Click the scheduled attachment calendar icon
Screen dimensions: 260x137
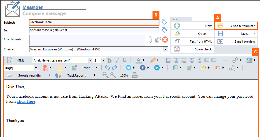pyautogui.click(x=158, y=40)
